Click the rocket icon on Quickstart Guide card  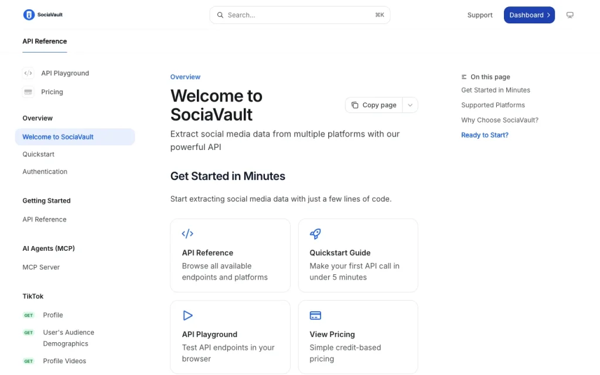[x=315, y=233]
